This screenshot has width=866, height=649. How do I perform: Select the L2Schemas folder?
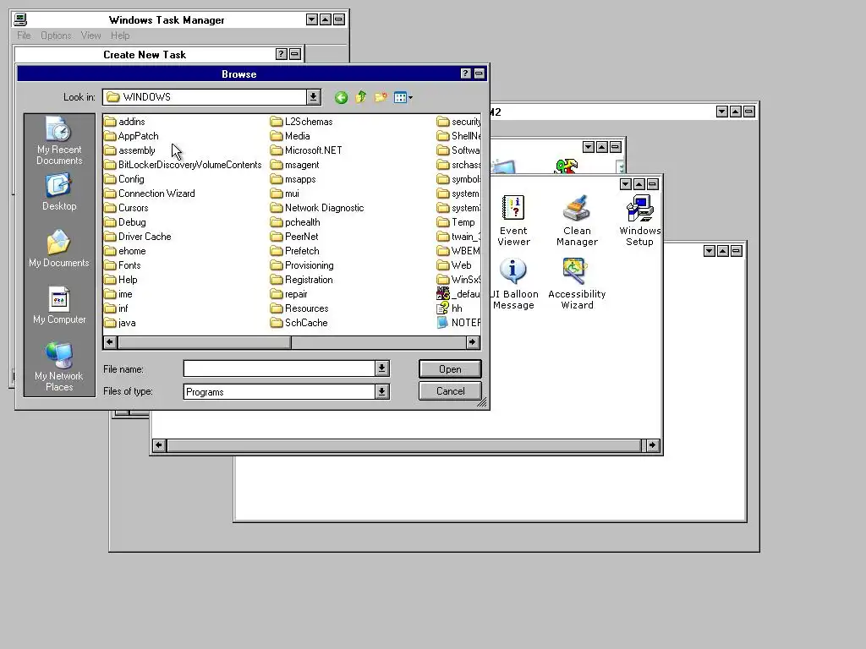(x=302, y=122)
